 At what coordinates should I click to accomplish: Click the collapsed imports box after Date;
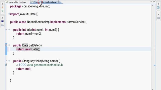[37, 14]
